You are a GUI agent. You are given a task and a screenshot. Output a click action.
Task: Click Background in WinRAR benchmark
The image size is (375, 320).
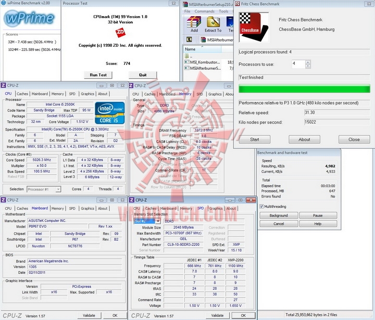point(279,215)
